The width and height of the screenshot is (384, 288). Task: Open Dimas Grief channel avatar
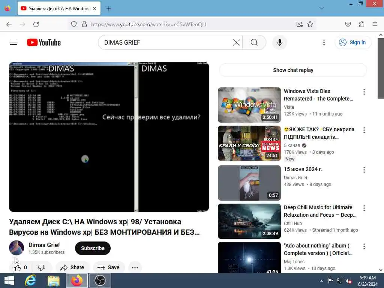click(x=16, y=248)
